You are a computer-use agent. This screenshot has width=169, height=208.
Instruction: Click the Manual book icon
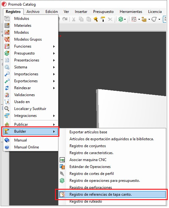coord(7,140)
